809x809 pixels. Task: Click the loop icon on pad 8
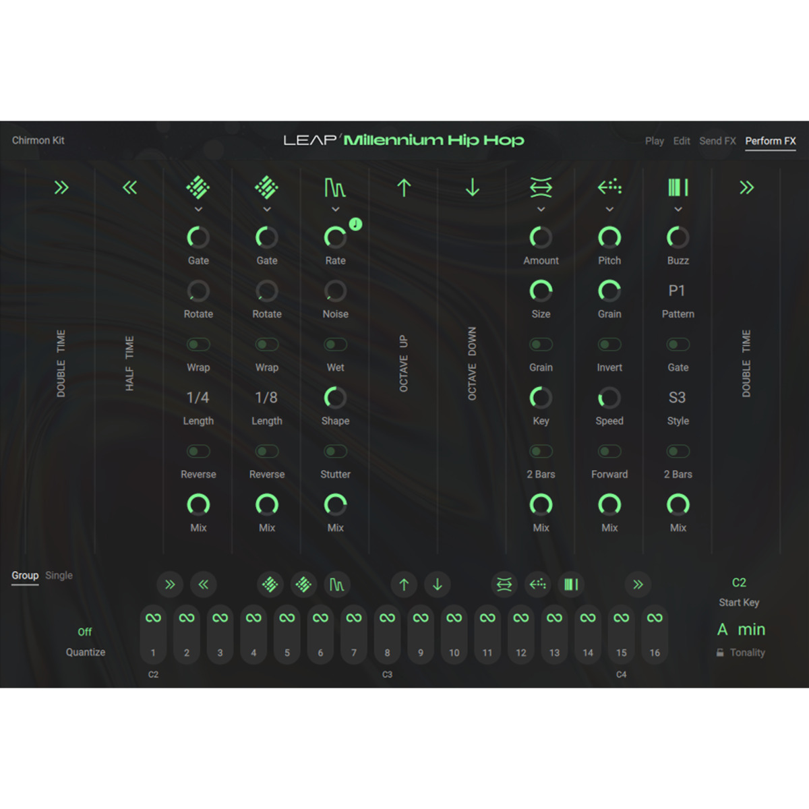pos(387,618)
